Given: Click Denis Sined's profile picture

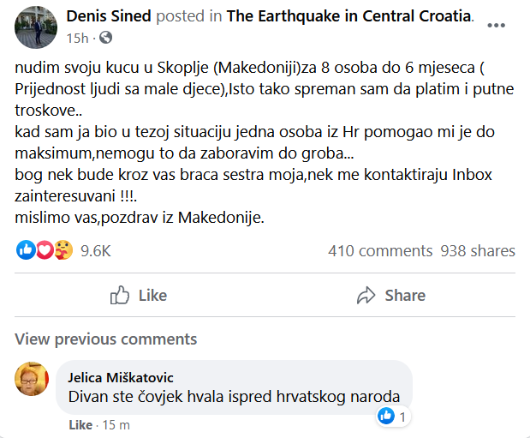Looking at the screenshot, I should (37, 27).
